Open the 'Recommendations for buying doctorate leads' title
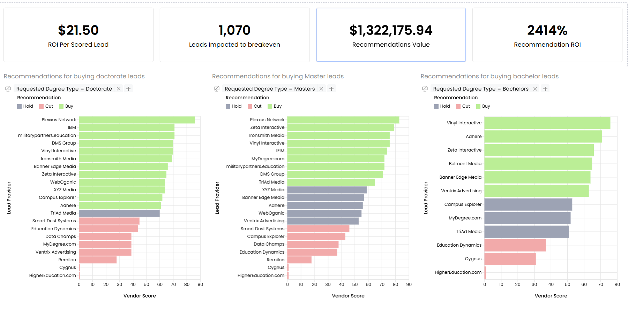Screen dimensions: 628x310 74,76
